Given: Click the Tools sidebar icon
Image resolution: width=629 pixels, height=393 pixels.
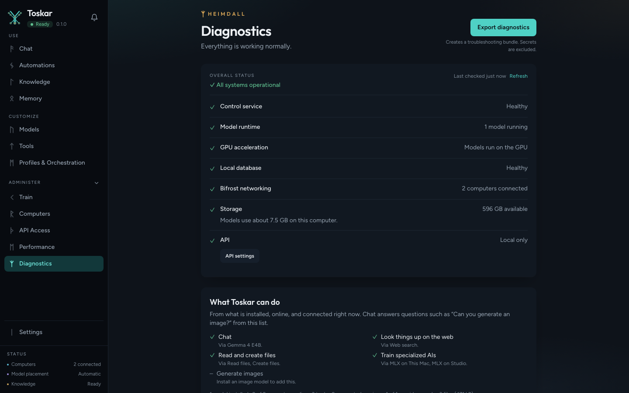Looking at the screenshot, I should [12, 146].
